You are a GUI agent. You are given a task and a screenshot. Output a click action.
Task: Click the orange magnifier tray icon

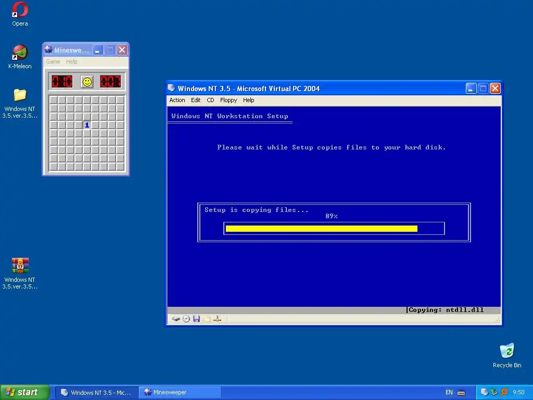[x=504, y=392]
